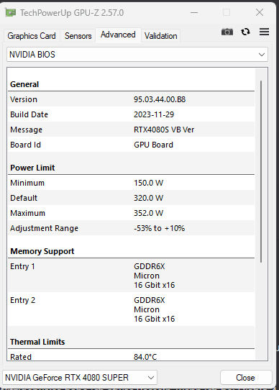Click the chevron arrow of NVIDIA BIOS combo box
This screenshot has width=279, height=390.
tap(262, 55)
